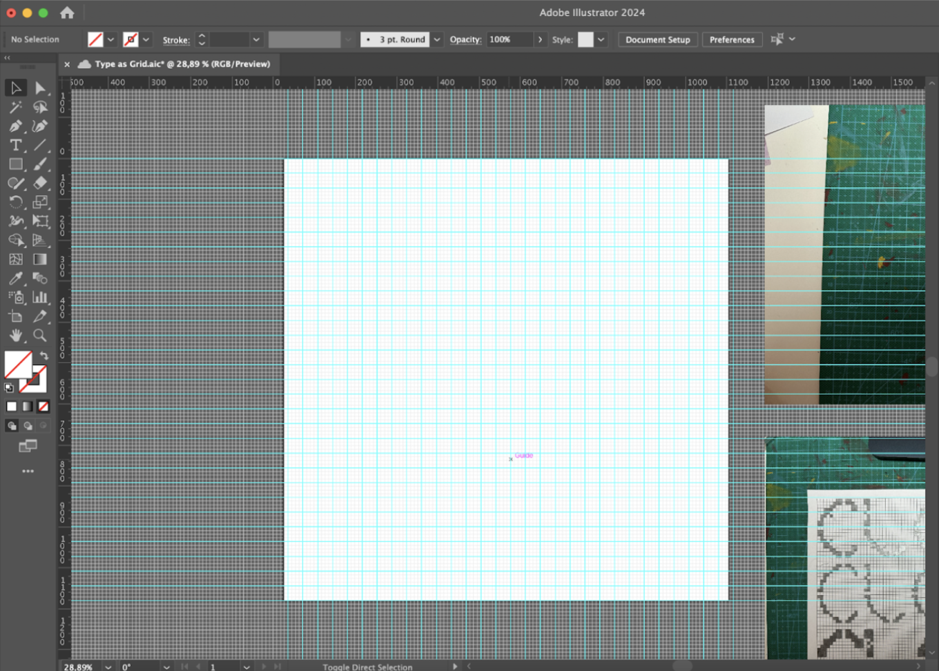Image resolution: width=939 pixels, height=671 pixels.
Task: Open the zoom level dropdown
Action: (108, 667)
